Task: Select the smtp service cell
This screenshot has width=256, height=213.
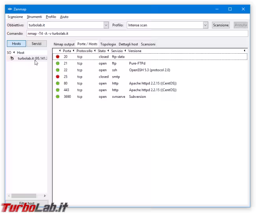Action: click(116, 77)
